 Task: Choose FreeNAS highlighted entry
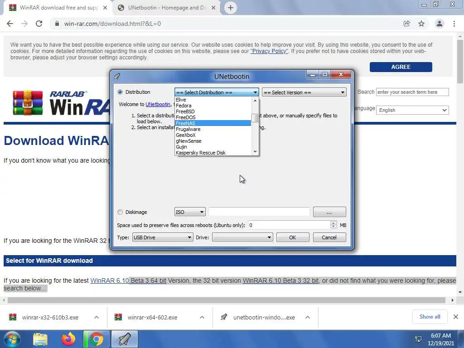(213, 123)
